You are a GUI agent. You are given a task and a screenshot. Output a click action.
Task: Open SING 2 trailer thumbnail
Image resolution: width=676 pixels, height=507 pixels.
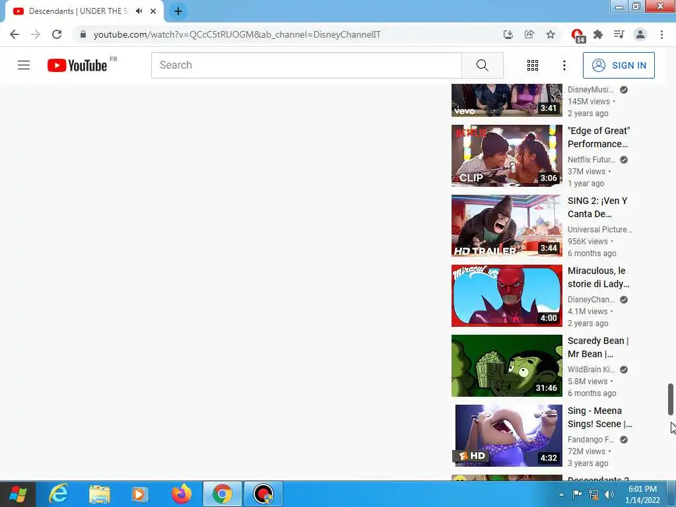507,226
